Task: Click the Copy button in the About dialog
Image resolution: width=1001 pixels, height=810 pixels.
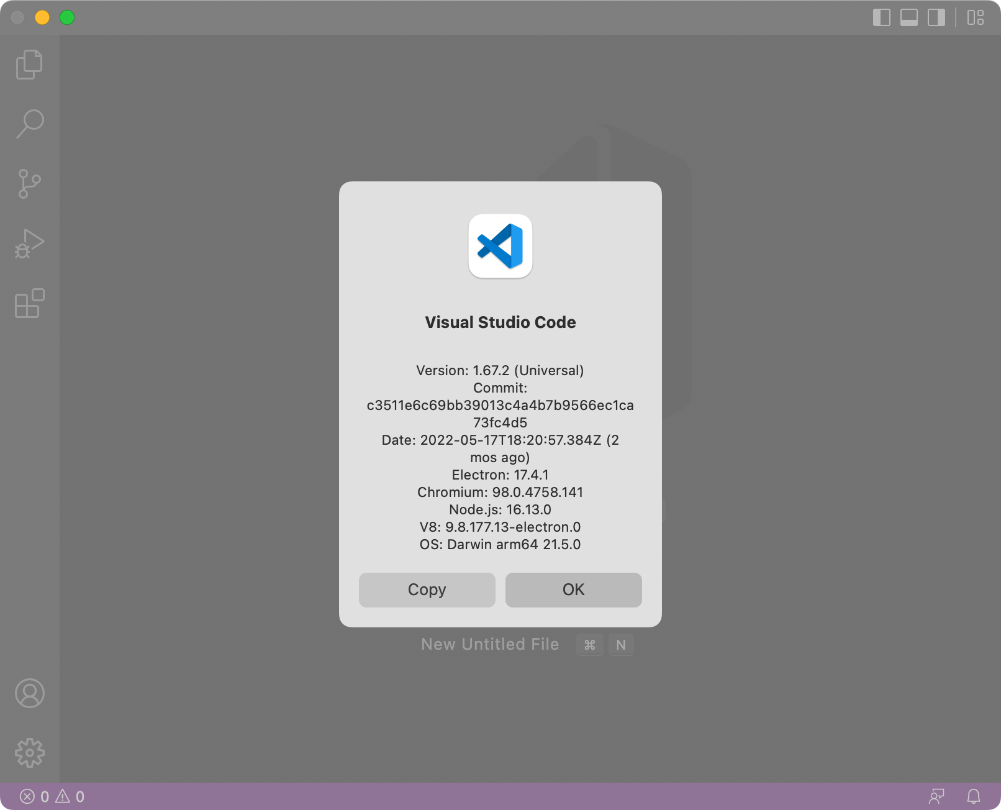Action: (426, 590)
